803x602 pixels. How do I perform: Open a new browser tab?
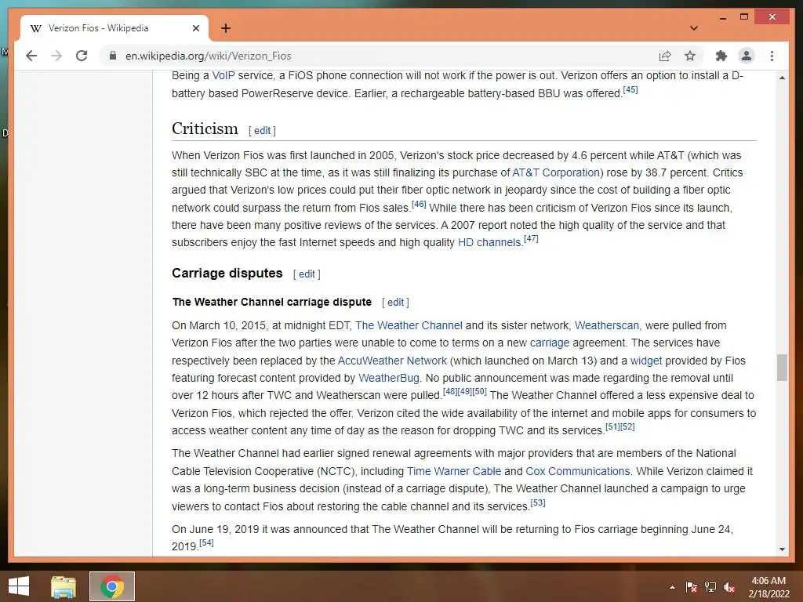point(226,28)
